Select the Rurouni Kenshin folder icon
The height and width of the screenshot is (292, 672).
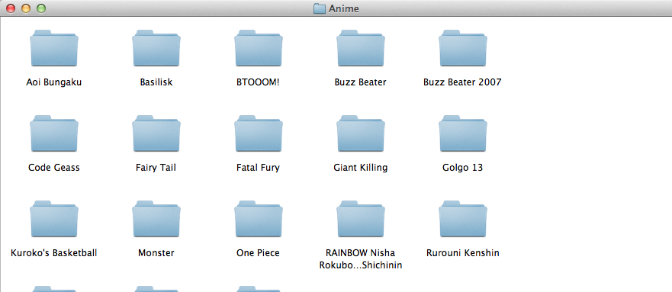point(463,219)
